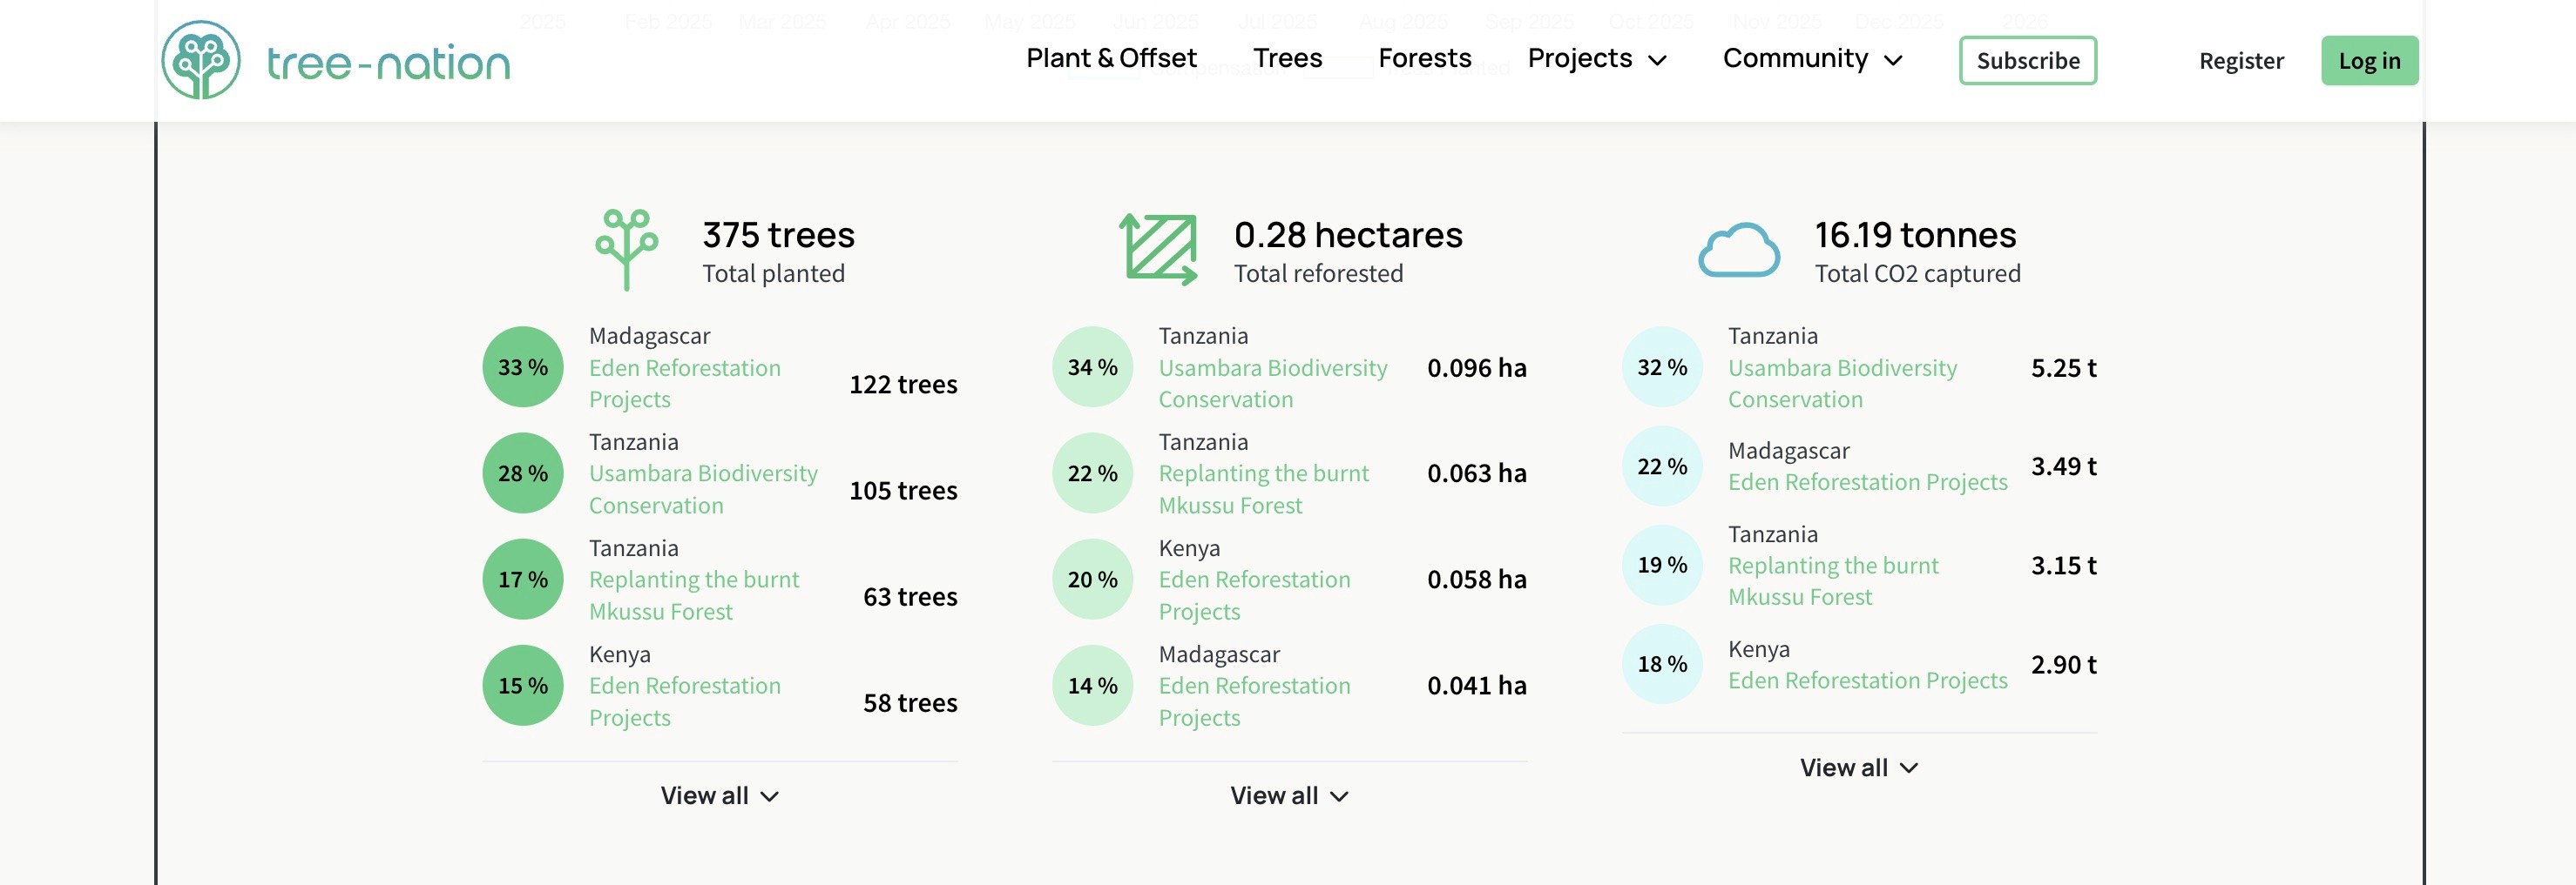Open Kenya Eden Reforestation link with 58 trees
This screenshot has height=885, width=2576.
(685, 701)
